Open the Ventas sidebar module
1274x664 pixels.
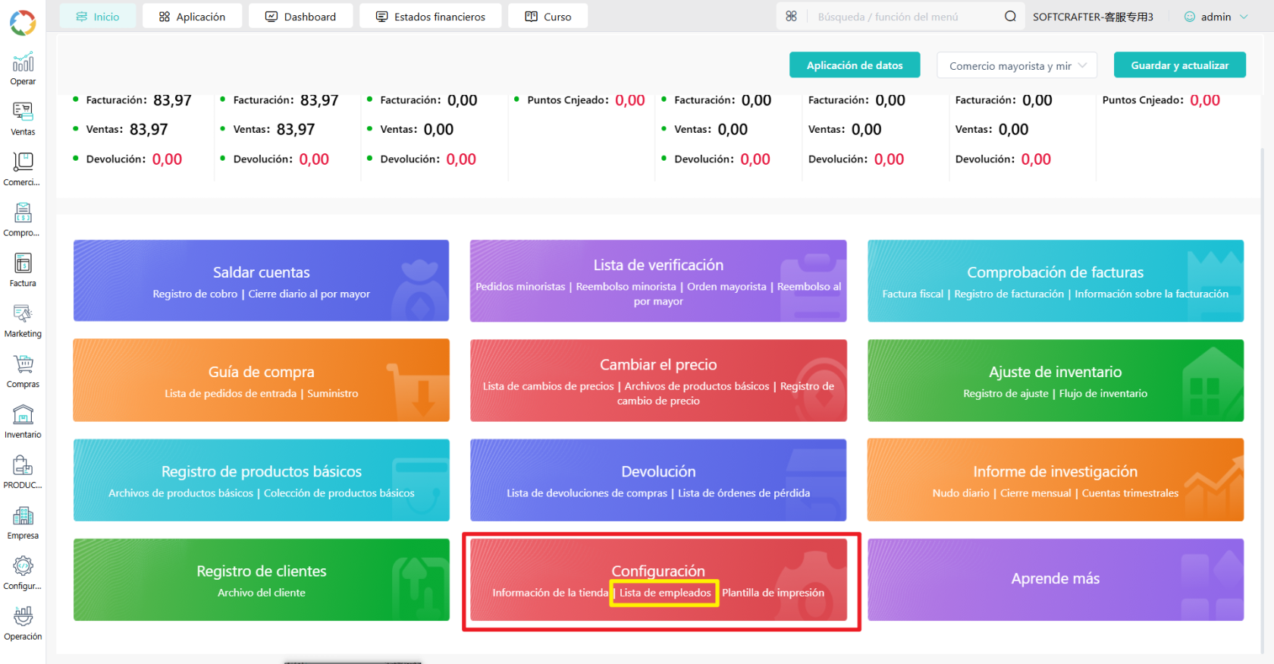[23, 118]
